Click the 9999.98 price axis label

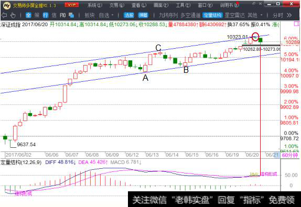(289, 92)
